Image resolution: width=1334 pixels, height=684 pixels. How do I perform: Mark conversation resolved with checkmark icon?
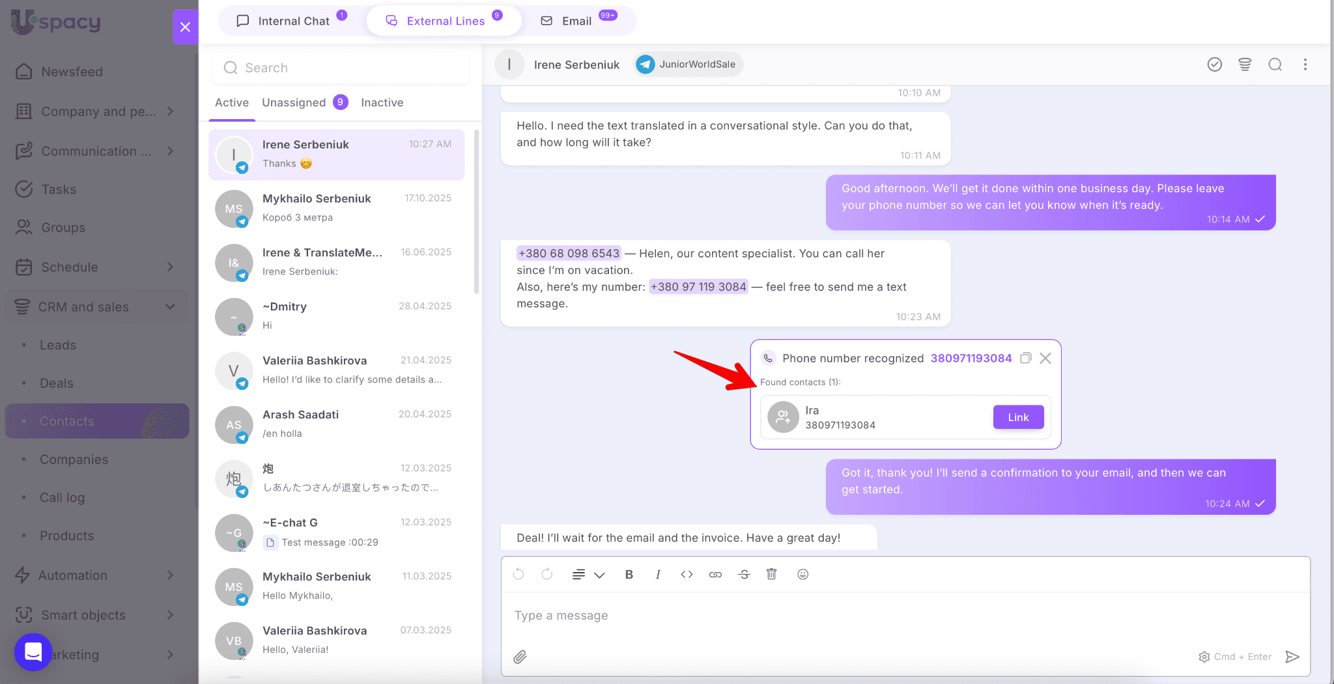coord(1214,64)
